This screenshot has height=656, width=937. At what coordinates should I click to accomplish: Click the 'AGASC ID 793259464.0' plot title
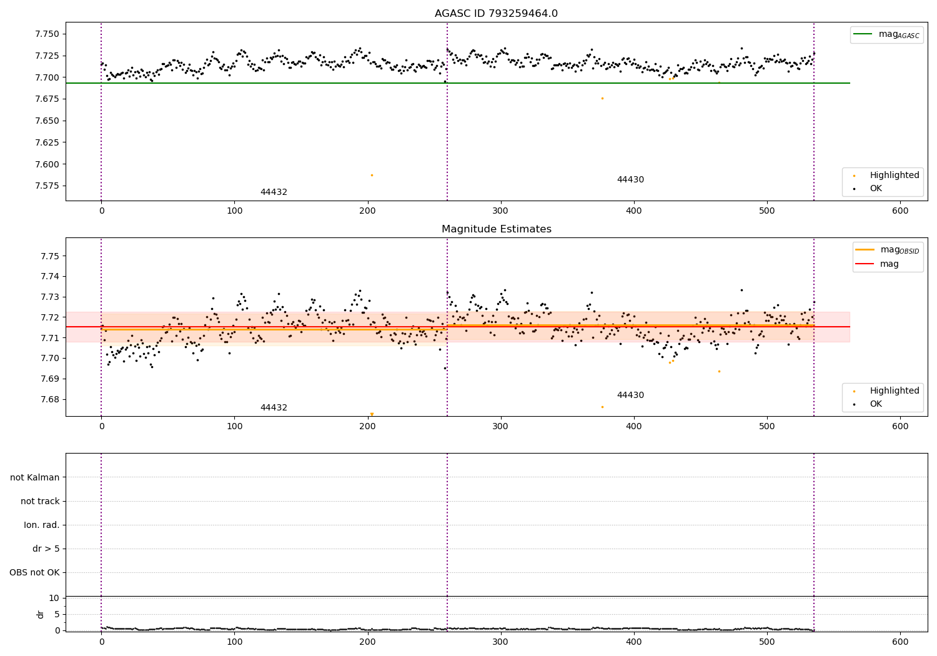496,14
